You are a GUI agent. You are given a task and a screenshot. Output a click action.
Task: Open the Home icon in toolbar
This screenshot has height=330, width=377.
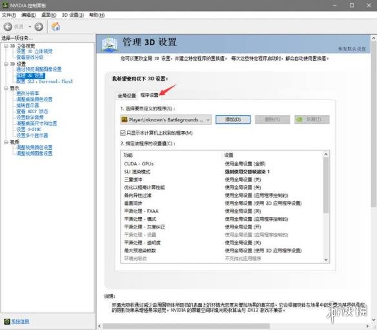click(x=56, y=26)
